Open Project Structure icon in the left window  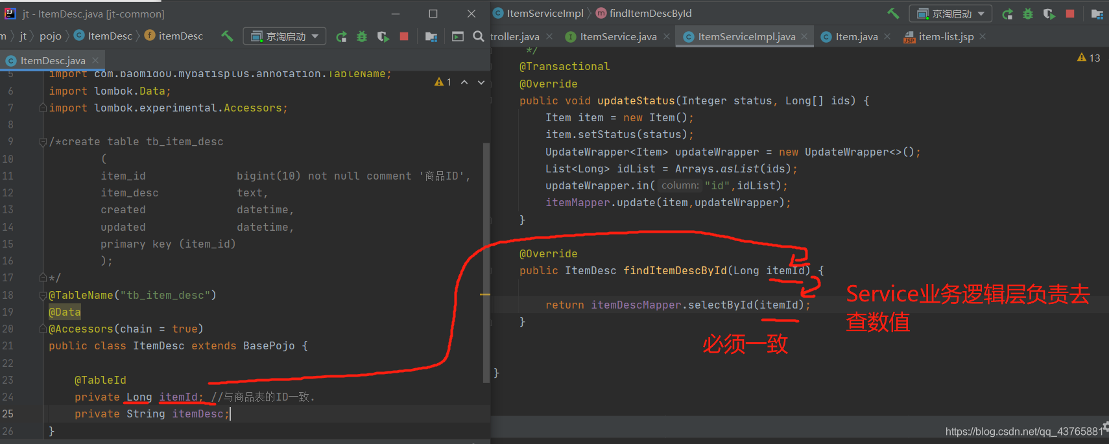(x=431, y=37)
